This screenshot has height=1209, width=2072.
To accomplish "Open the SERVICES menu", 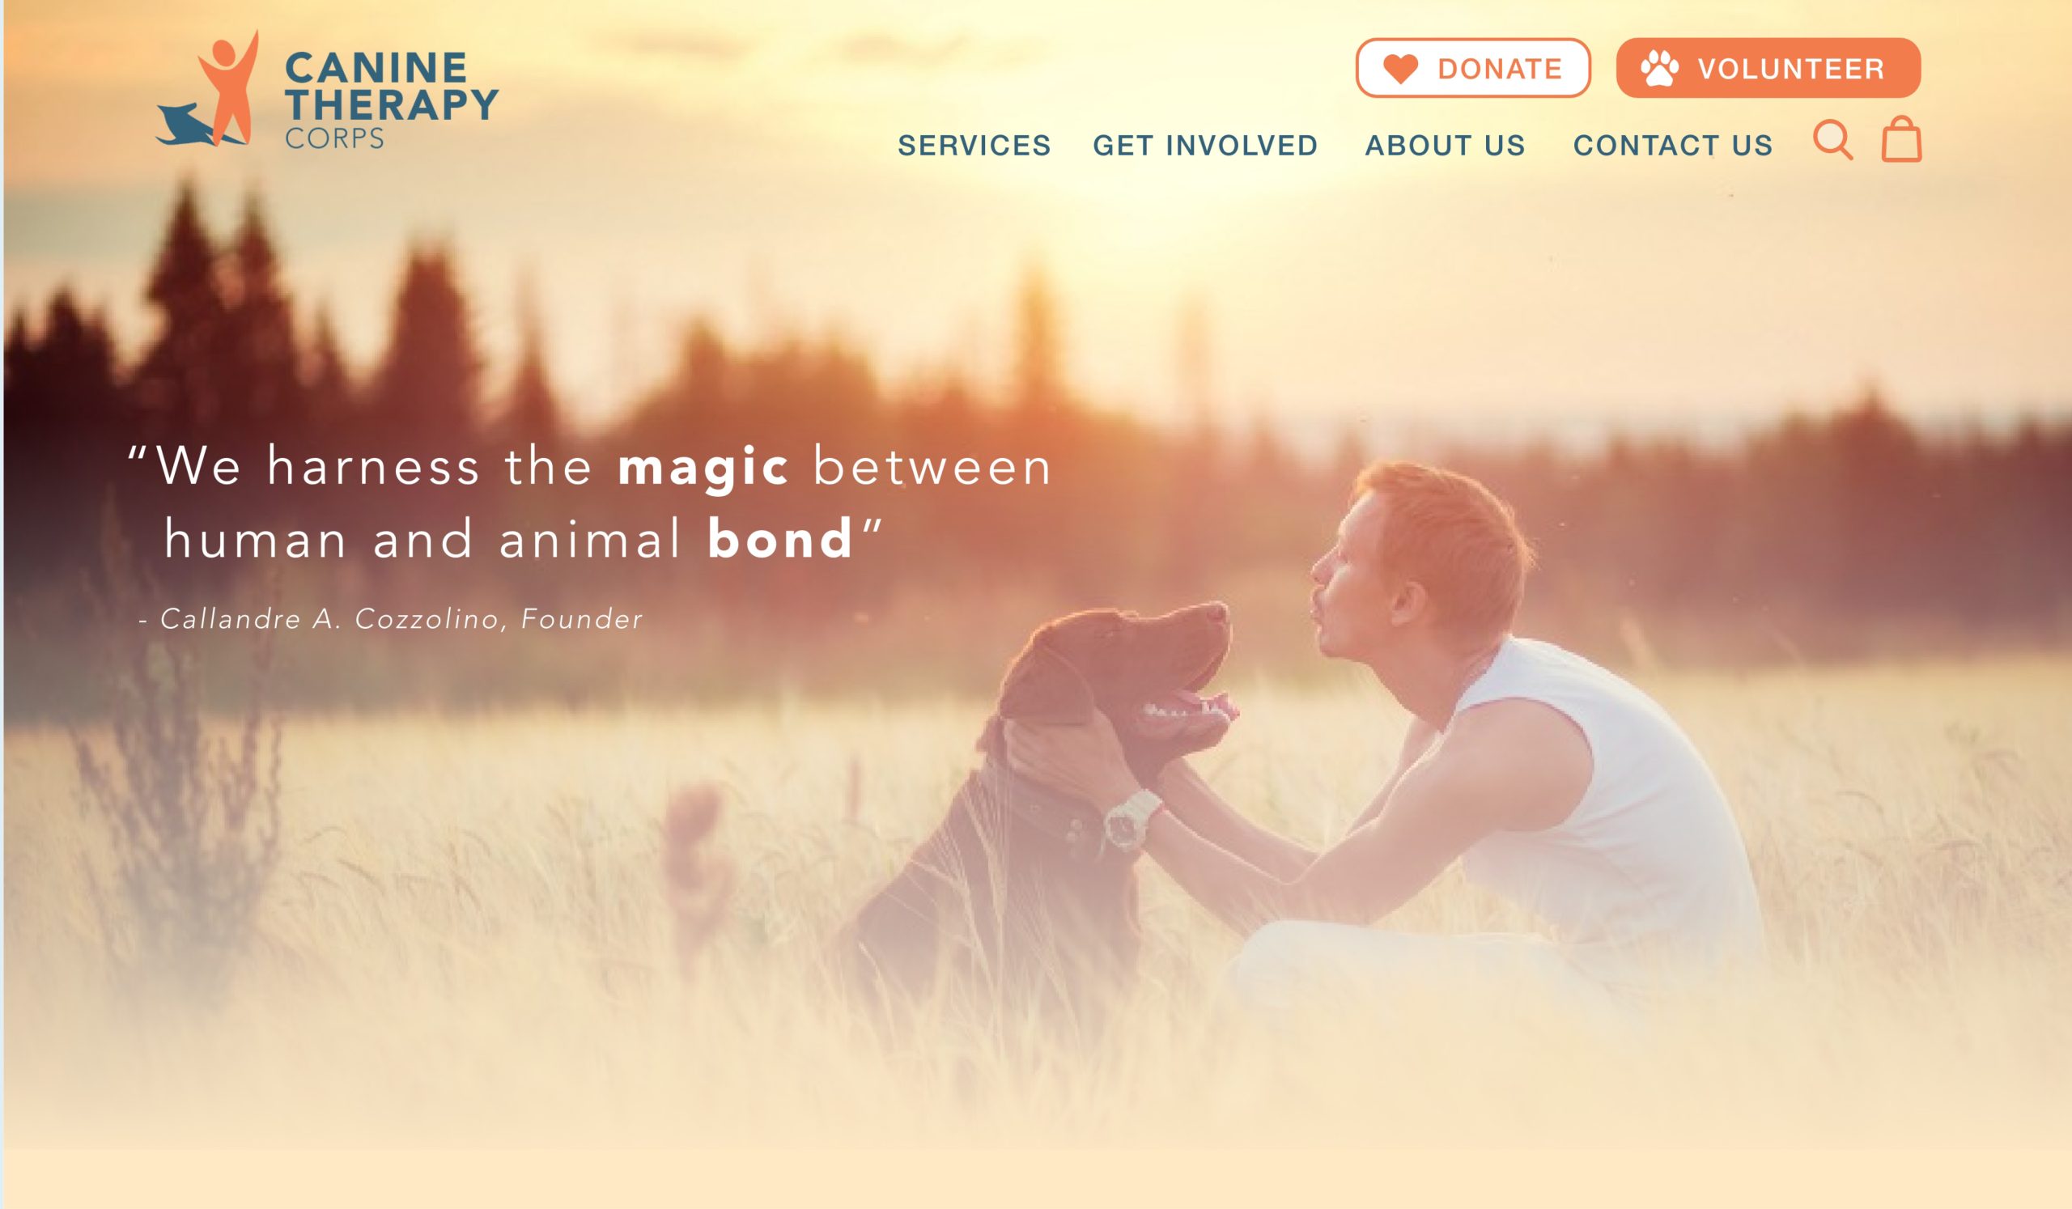I will point(974,146).
